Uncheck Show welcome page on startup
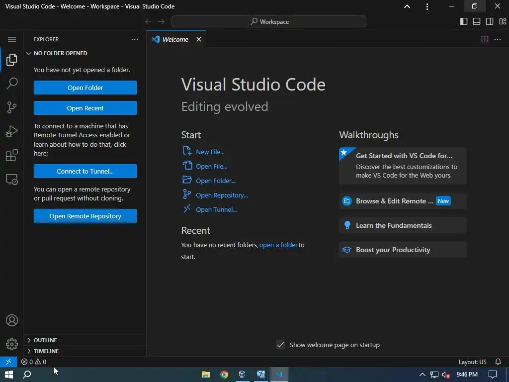509x382 pixels. [x=280, y=345]
